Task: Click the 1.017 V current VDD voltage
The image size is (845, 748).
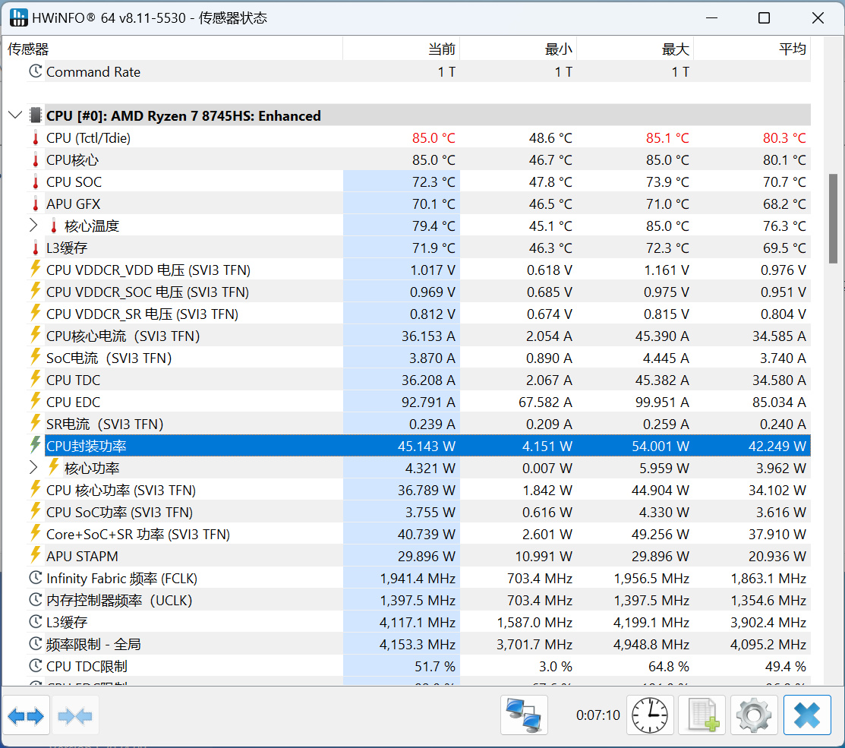Action: click(x=433, y=270)
